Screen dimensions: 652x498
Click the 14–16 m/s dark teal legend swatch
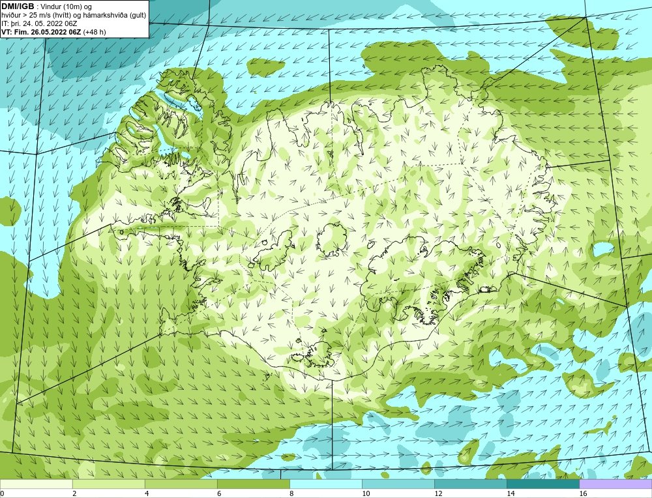point(542,484)
